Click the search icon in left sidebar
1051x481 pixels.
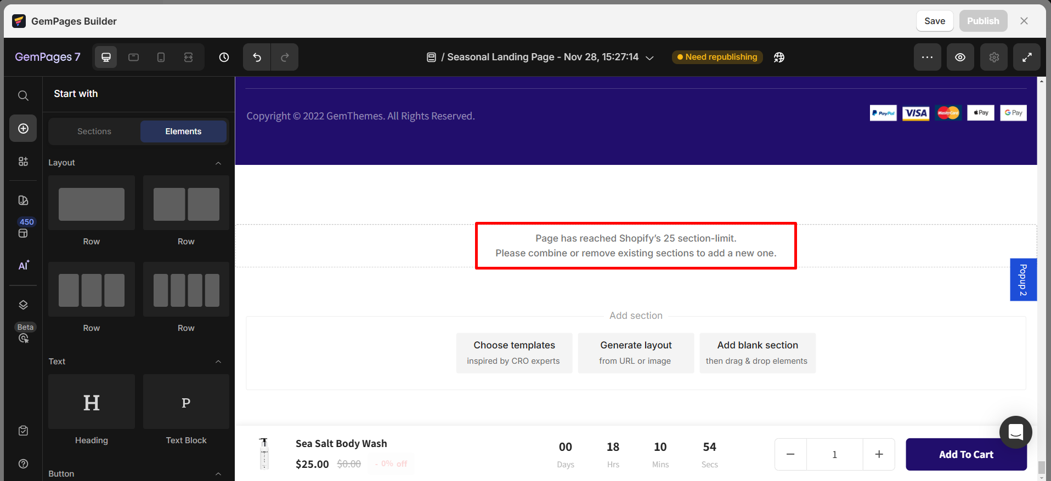pyautogui.click(x=23, y=96)
